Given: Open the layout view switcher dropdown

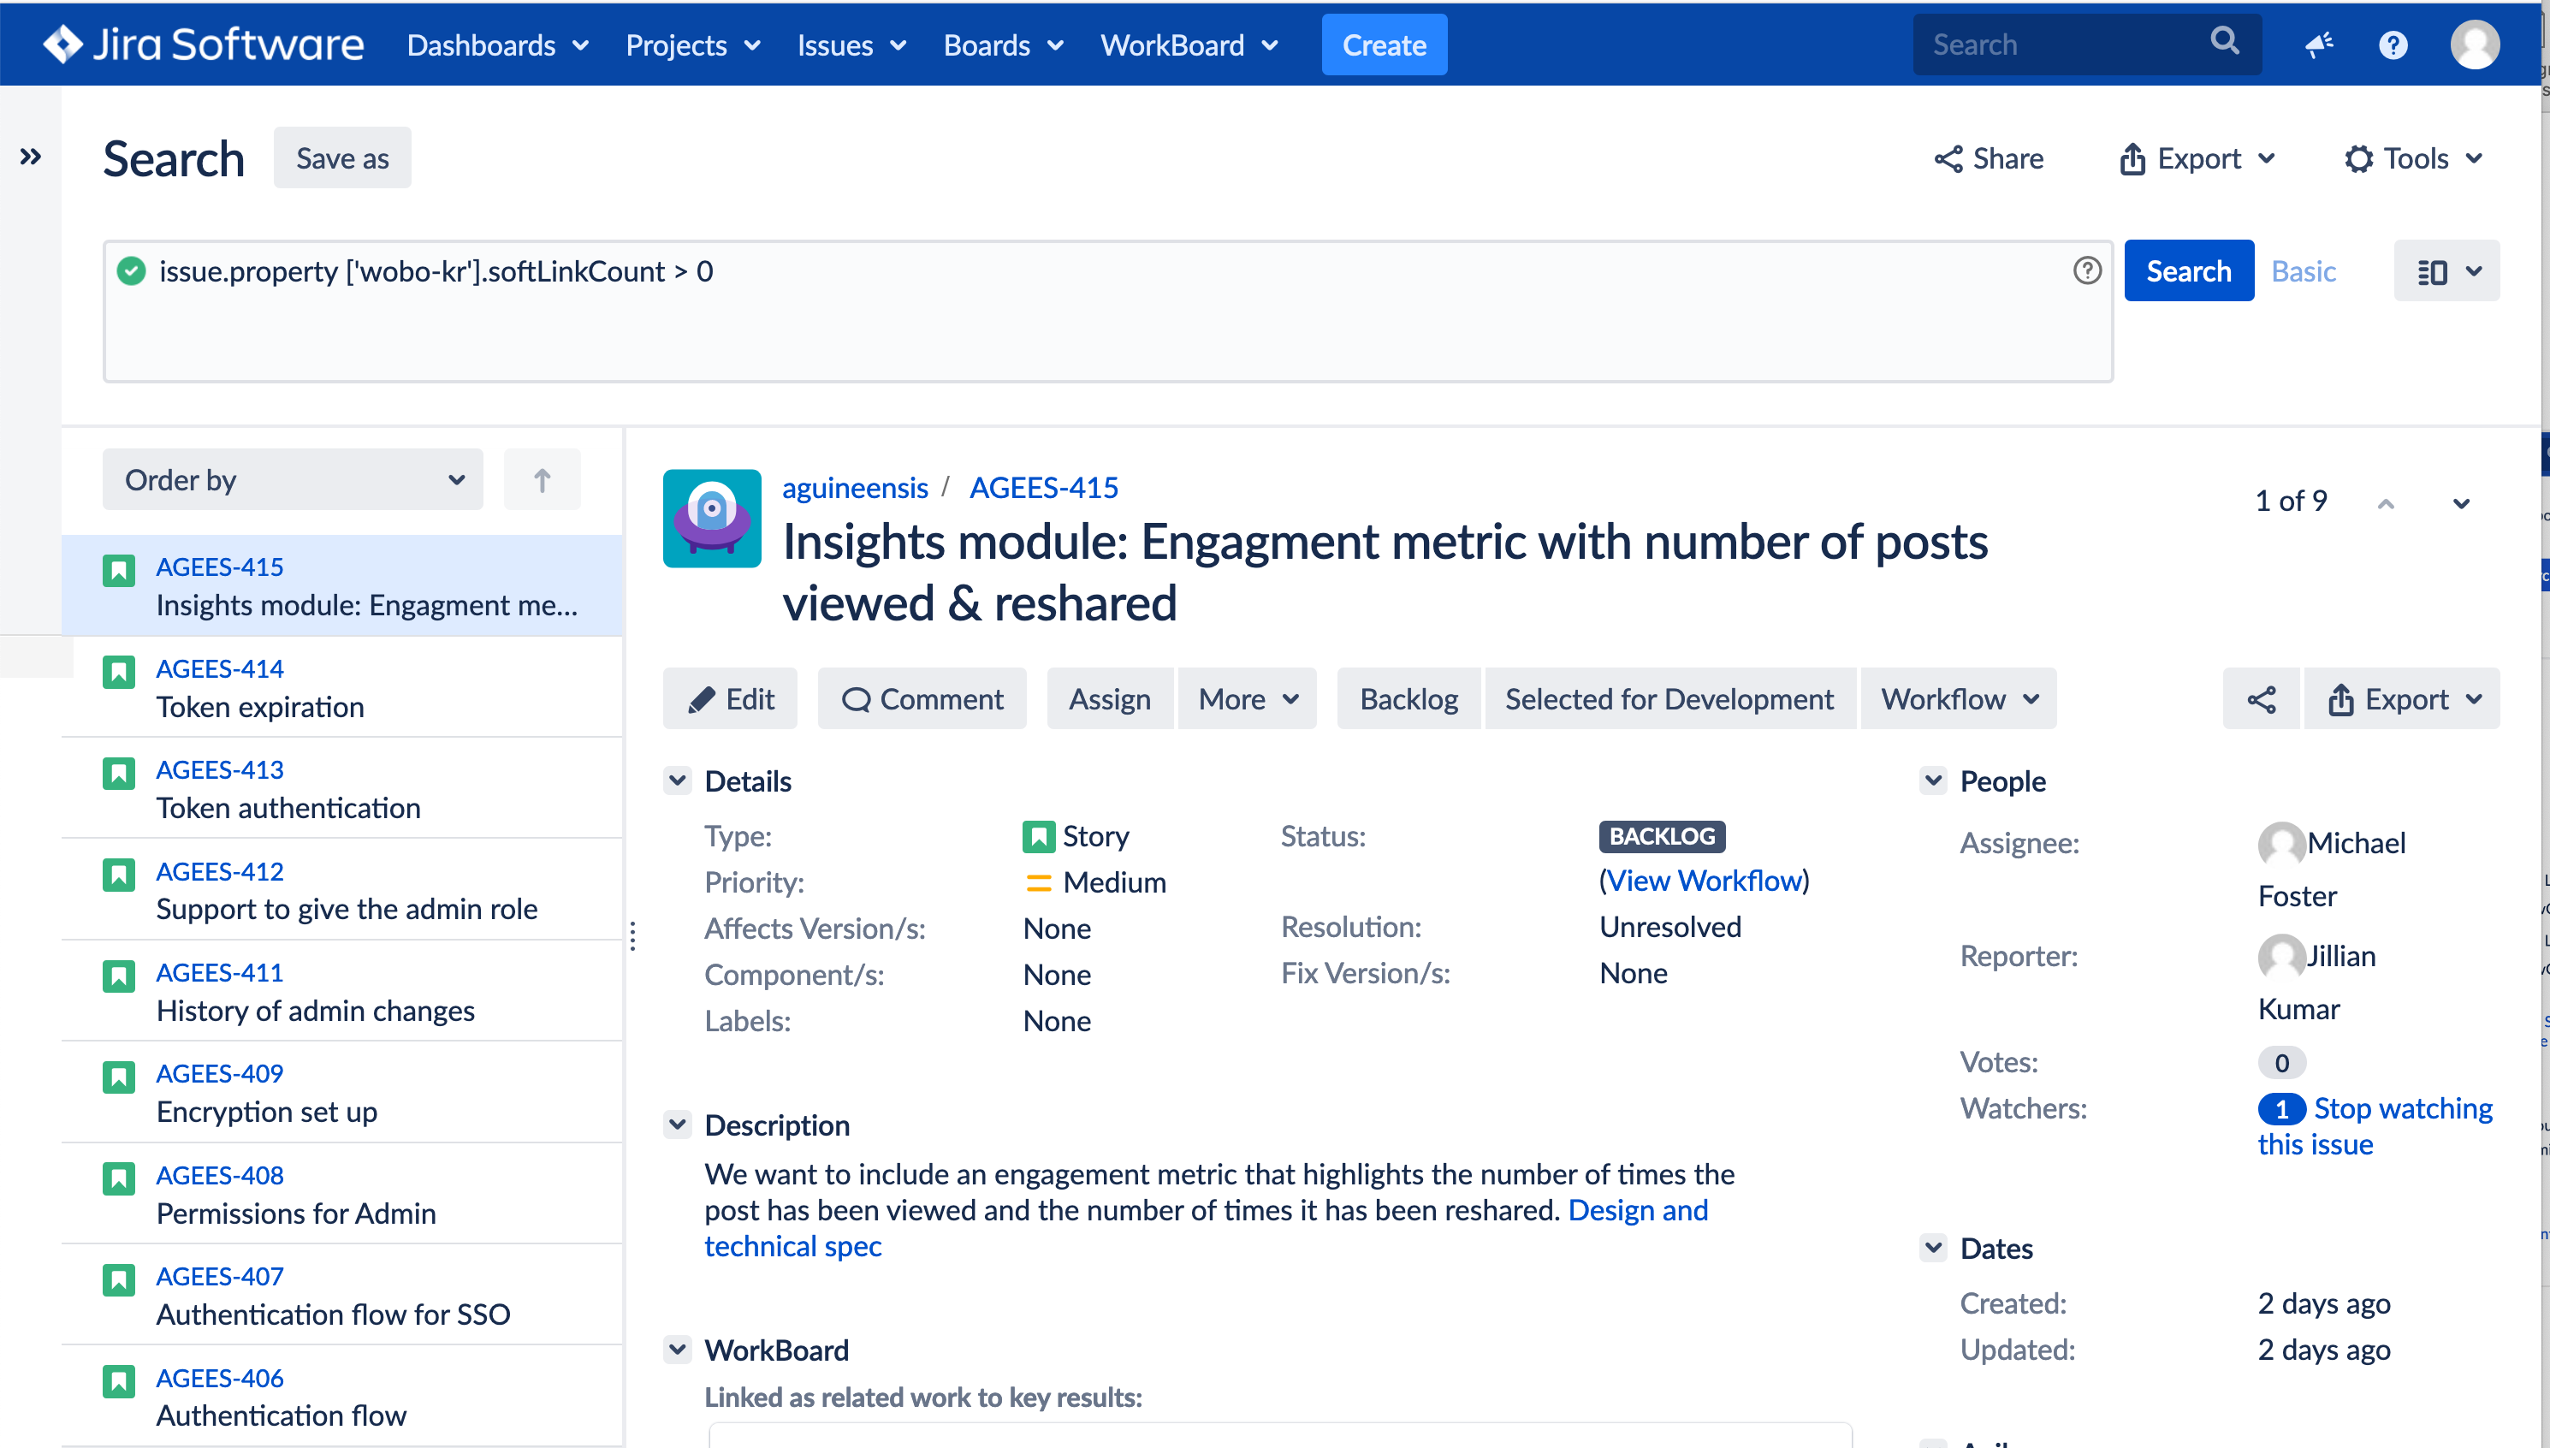Looking at the screenshot, I should click(2446, 270).
